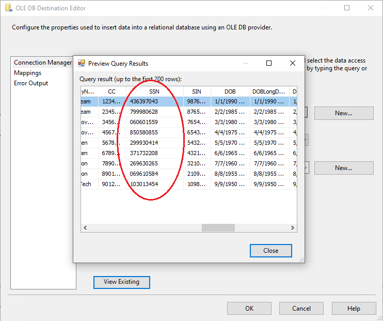Screen dimensions: 383x321
Task: Click the SSN column header
Action: click(x=154, y=91)
